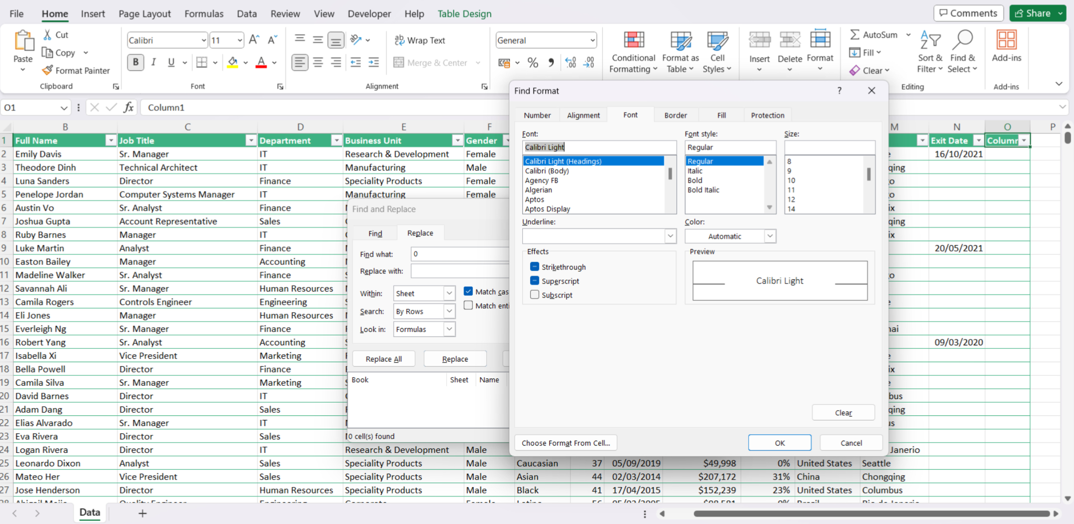Click the Choose Format From Cell button
The height and width of the screenshot is (524, 1074).
coord(566,443)
